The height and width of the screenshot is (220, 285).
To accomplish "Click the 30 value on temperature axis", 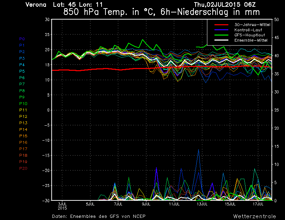I will click(x=47, y=20).
